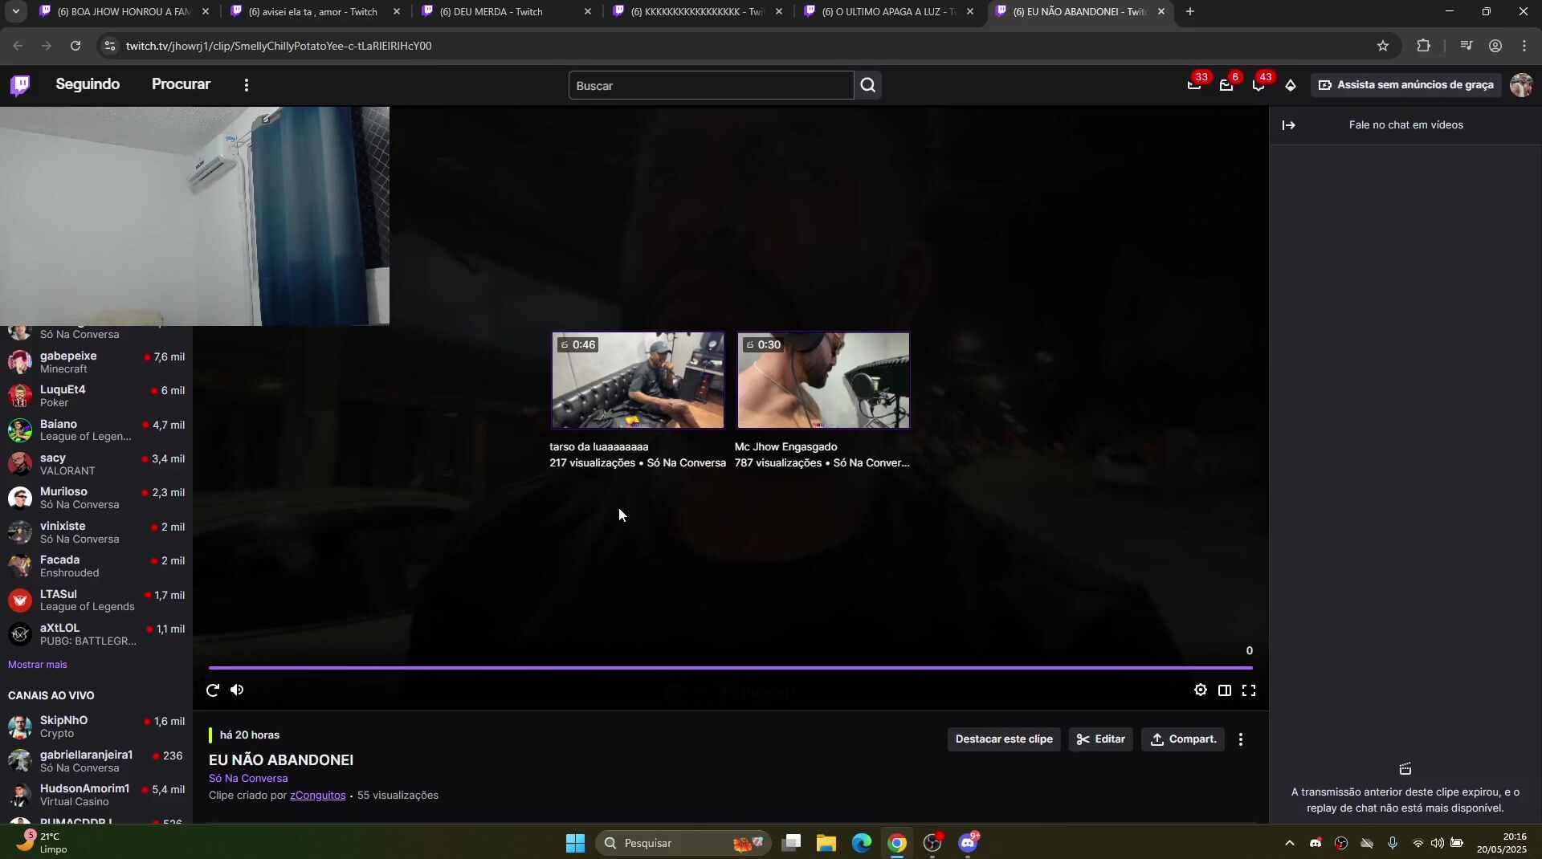1542x859 pixels.
Task: Click the search magnifier button
Action: click(868, 85)
